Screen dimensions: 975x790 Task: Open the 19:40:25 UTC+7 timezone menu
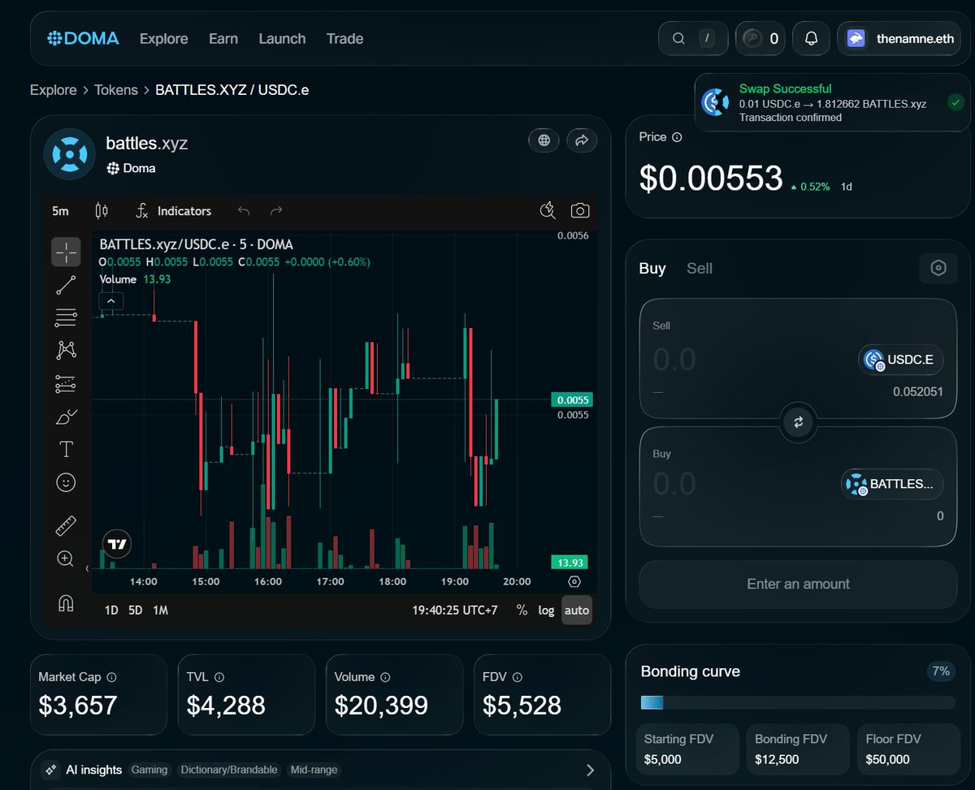coord(455,610)
